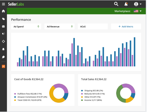The image size is (147, 112).
Task: Expand the user profile avatar dropdown
Action: point(138,4)
